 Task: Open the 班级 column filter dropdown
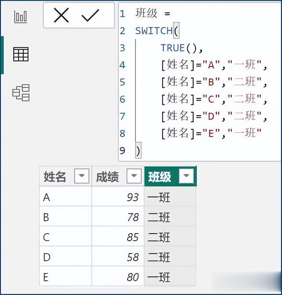pyautogui.click(x=186, y=176)
